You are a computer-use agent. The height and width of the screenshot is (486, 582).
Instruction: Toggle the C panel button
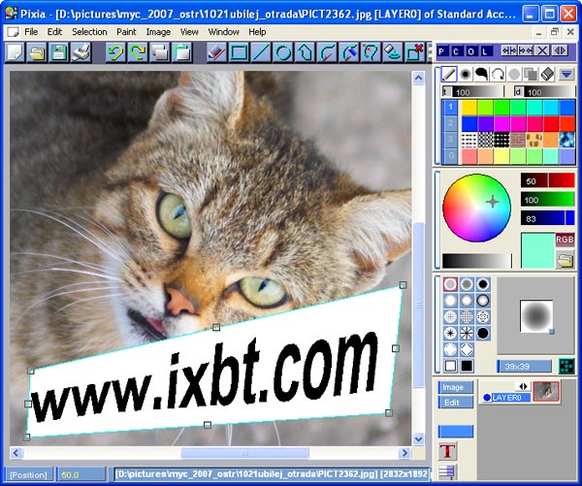[456, 51]
